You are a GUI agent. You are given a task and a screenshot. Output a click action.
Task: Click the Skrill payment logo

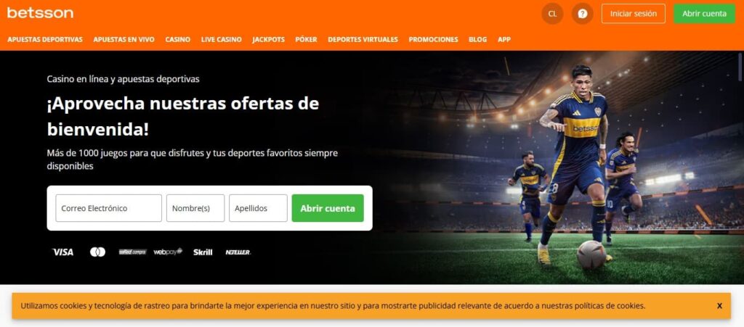tap(203, 252)
